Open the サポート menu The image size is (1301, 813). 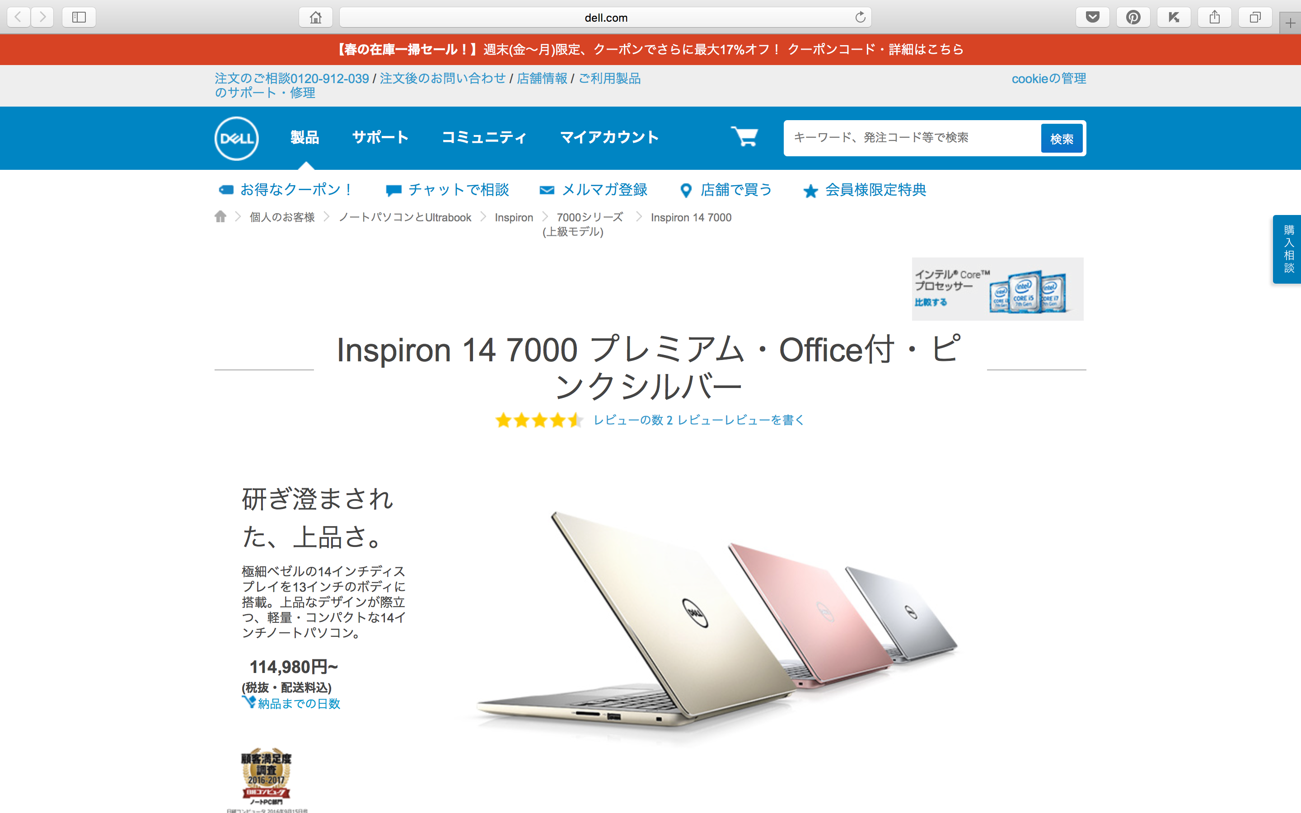tap(380, 138)
